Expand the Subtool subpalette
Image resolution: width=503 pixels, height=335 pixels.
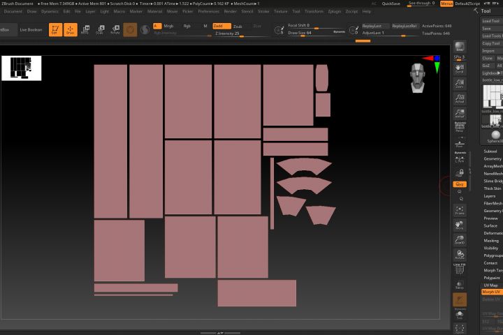tap(490, 151)
